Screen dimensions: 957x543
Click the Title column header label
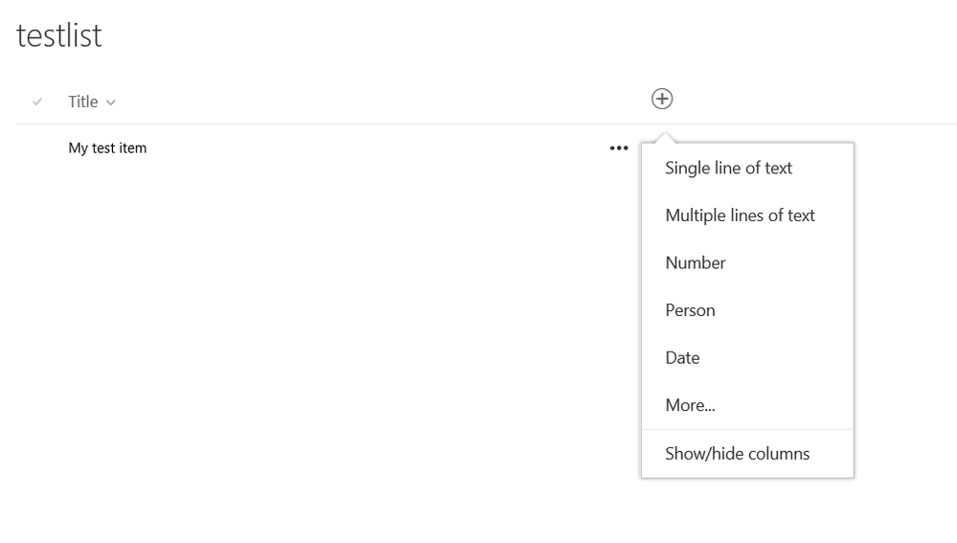coord(83,102)
